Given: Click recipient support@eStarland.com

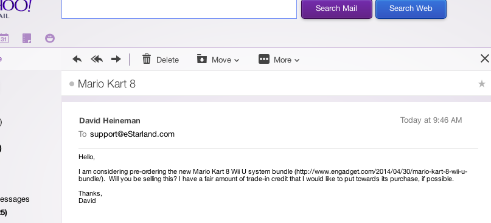Looking at the screenshot, I should [x=132, y=134].
